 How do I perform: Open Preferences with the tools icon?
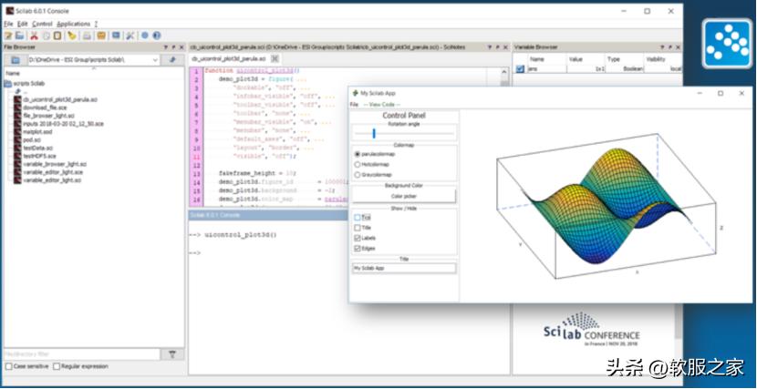(130, 36)
